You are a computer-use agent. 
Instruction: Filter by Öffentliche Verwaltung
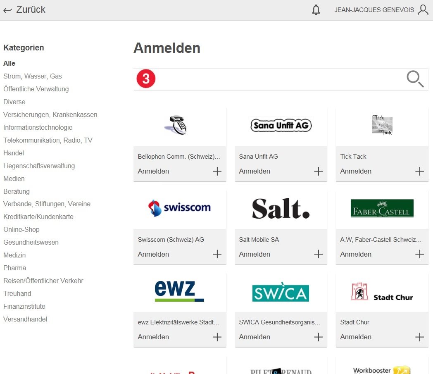(x=36, y=89)
